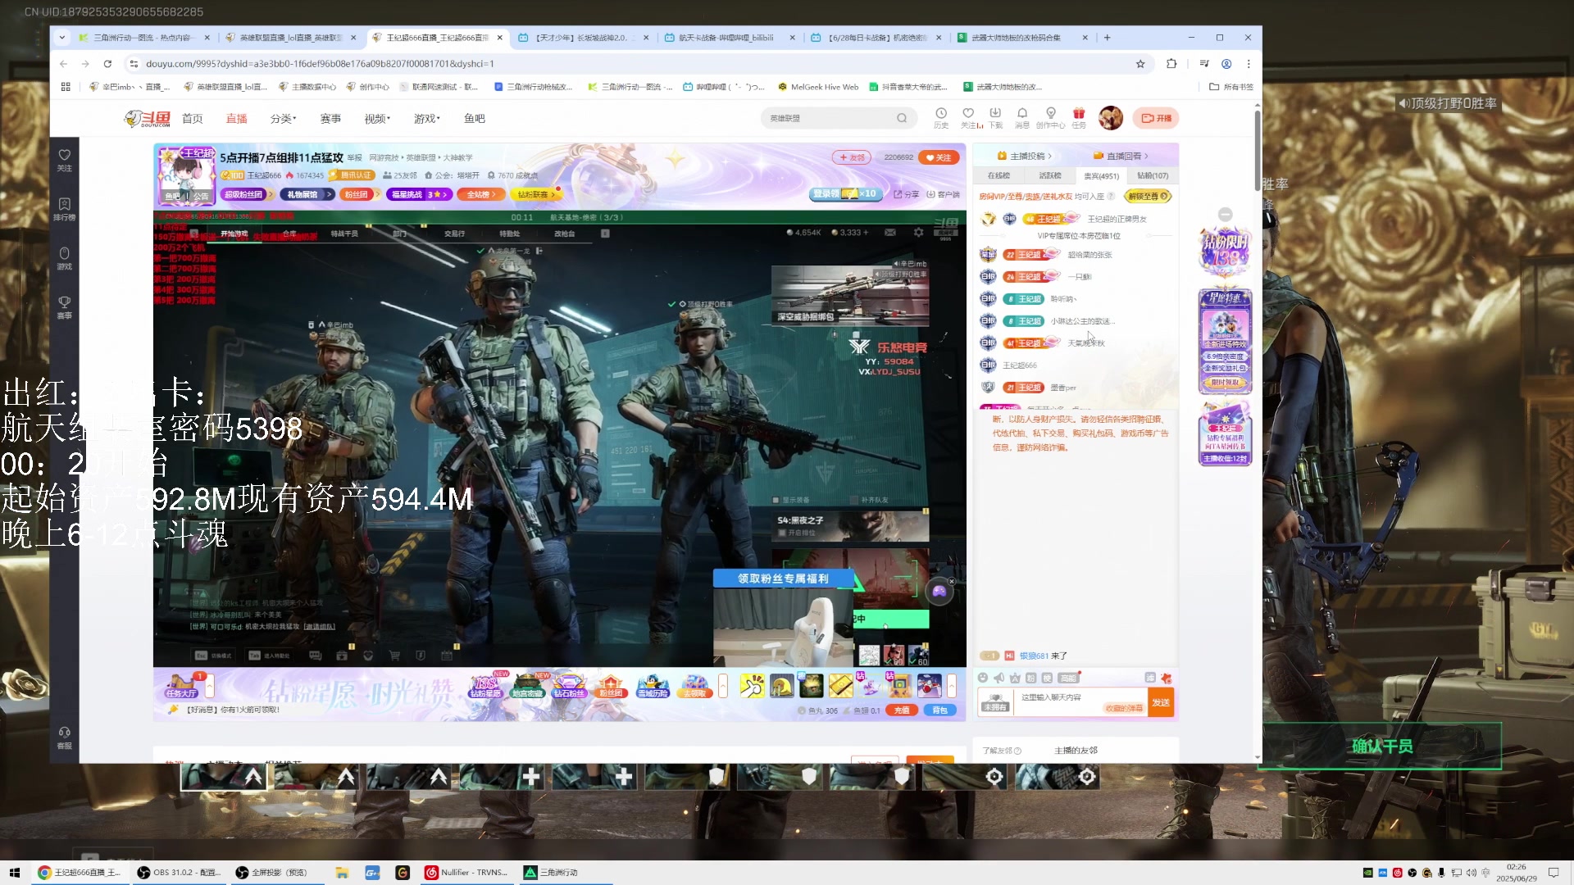Viewport: 1574px width, 885px height.
Task: Expand the 直播回看 link arrow
Action: click(1146, 156)
